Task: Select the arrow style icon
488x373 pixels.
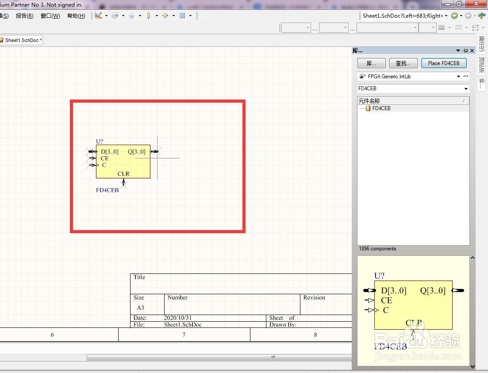Action: pos(475,28)
